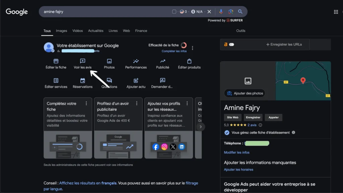Clear the search query with X
343x193 pixels.
tap(209, 12)
